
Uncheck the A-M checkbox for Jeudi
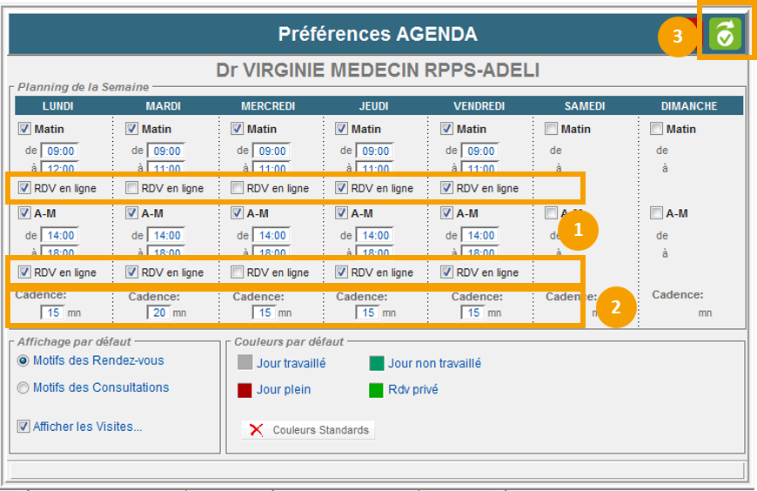click(x=341, y=213)
